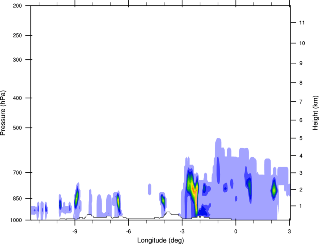Select the 300 pressure tick label
319x244 pixels.
(17, 60)
